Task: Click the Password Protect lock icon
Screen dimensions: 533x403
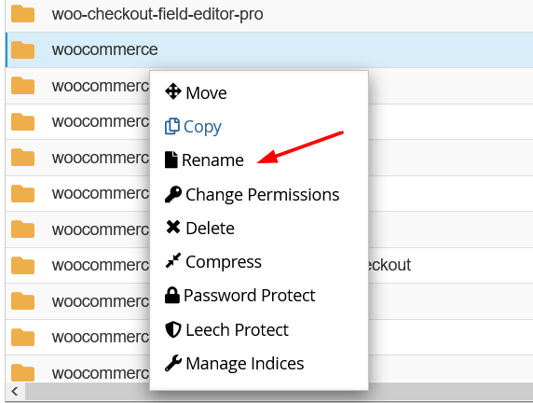Action: click(172, 295)
